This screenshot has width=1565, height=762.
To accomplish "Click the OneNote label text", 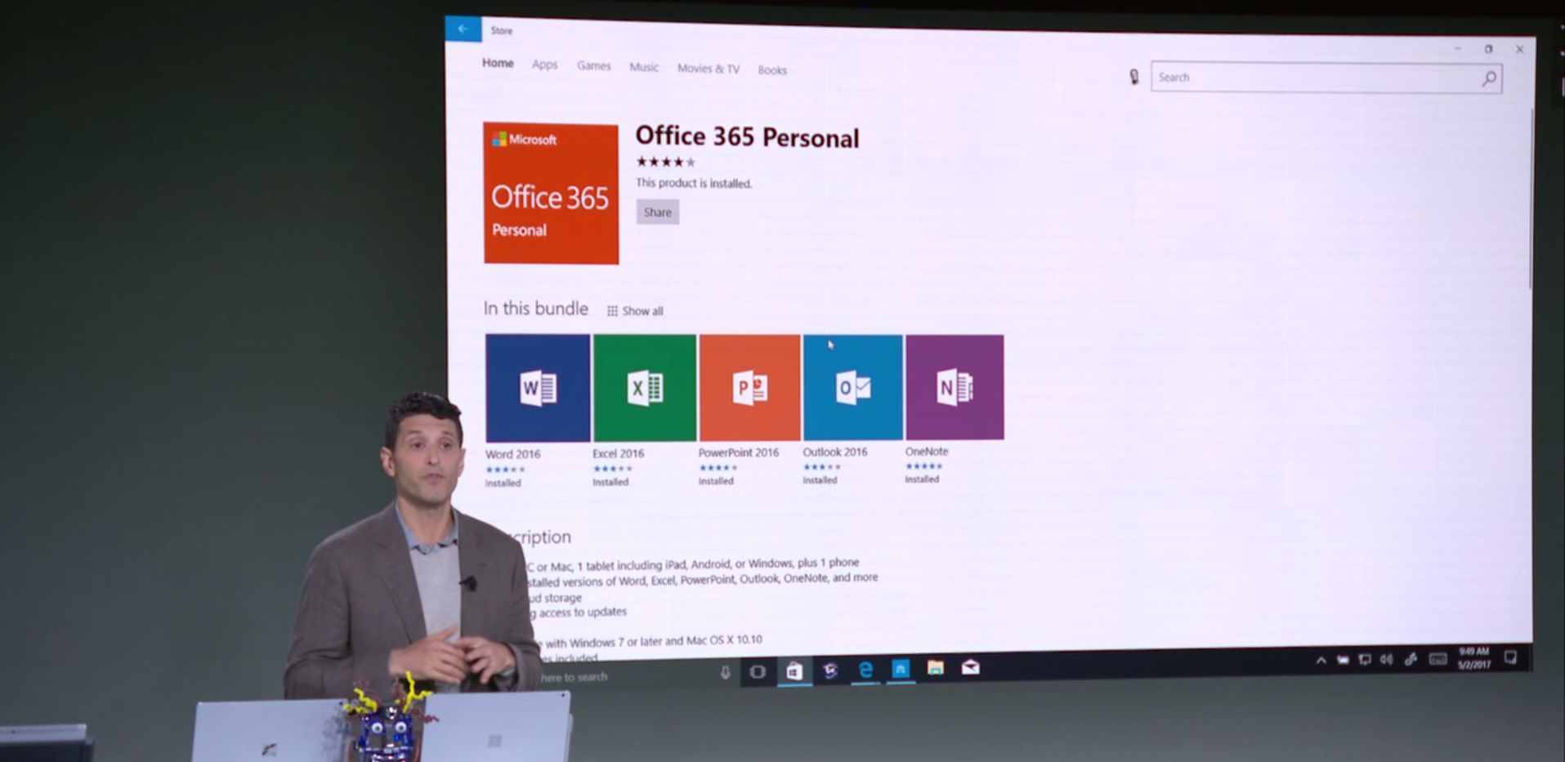I will [926, 451].
